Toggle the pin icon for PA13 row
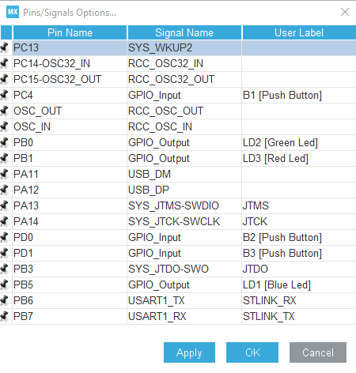Viewport: 356px width, 373px height. [x=4, y=205]
